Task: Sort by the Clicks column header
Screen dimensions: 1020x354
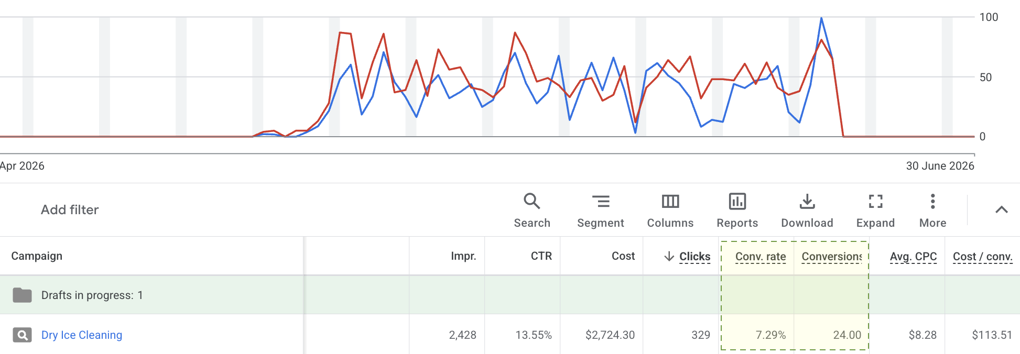Action: point(695,257)
